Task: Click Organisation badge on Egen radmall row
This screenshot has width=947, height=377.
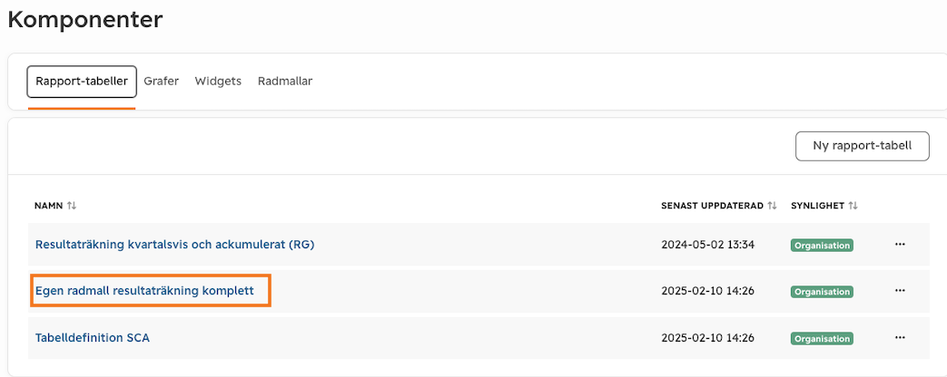Action: (822, 292)
